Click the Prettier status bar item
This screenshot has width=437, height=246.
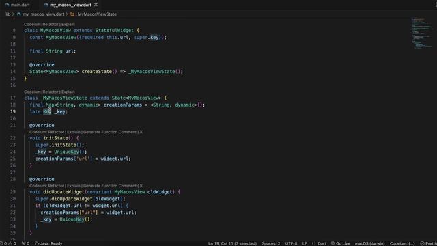428,243
